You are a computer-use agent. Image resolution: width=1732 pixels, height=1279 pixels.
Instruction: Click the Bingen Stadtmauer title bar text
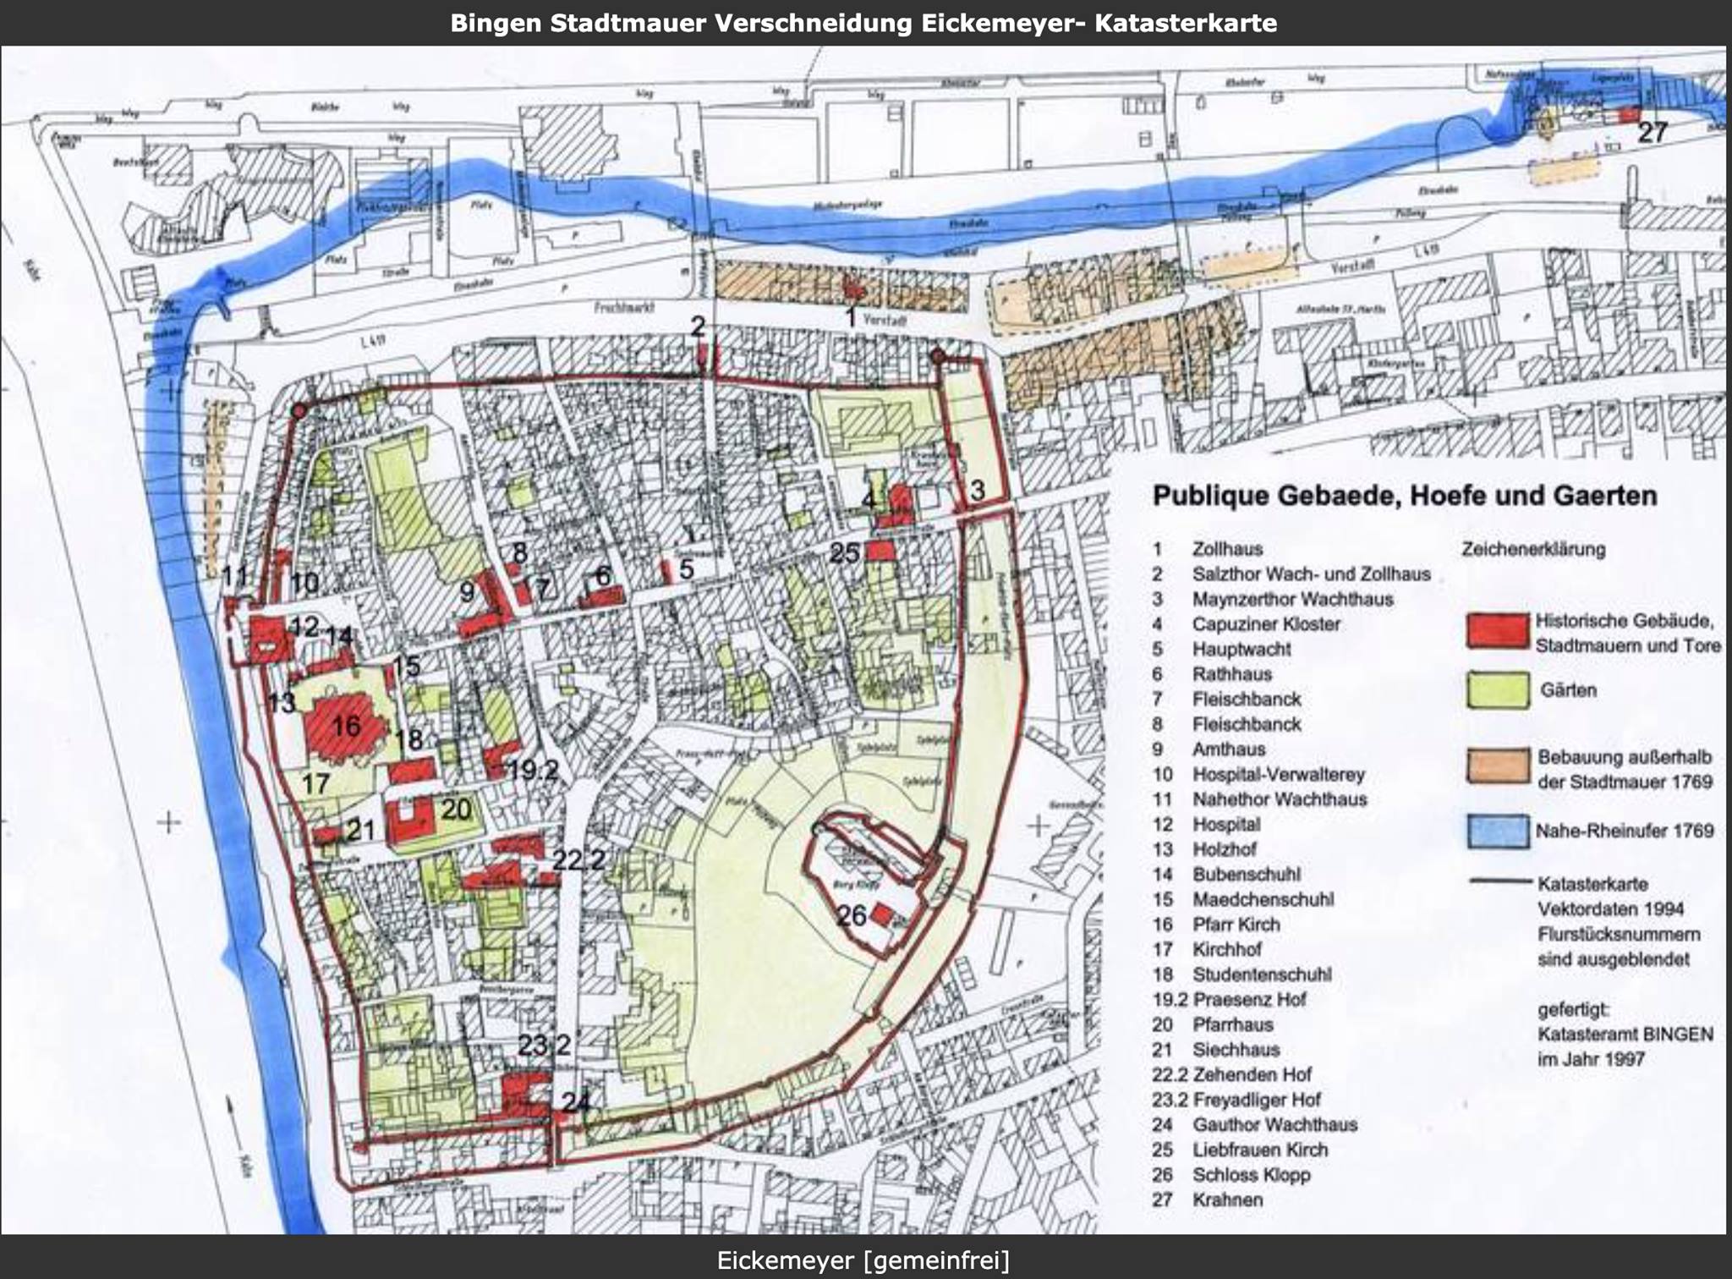(863, 23)
